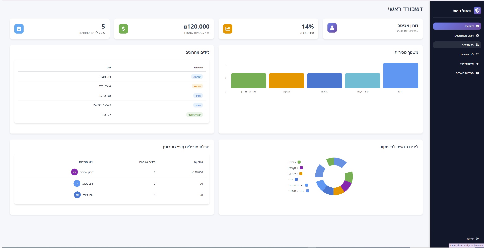This screenshot has width=484, height=248.
Task: Click the logout (יציאה) icon
Action: [477, 239]
